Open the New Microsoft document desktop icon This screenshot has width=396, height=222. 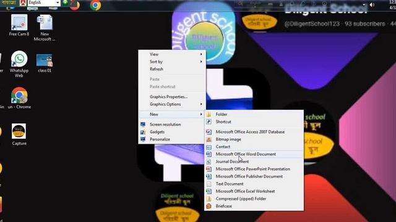(45, 28)
